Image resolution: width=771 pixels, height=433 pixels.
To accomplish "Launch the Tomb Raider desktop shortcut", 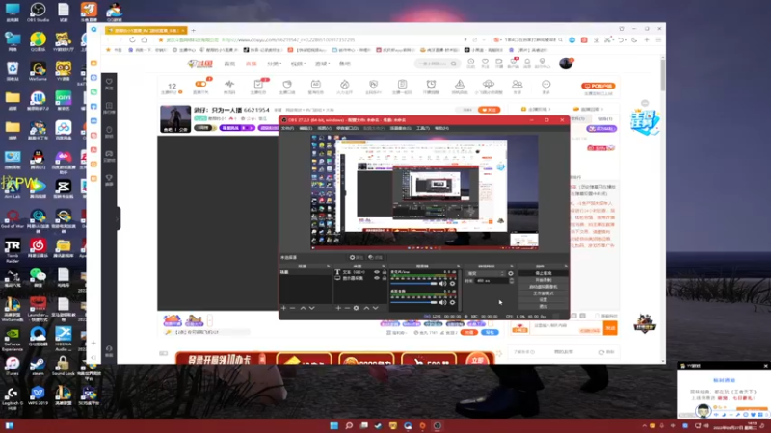I will point(13,248).
